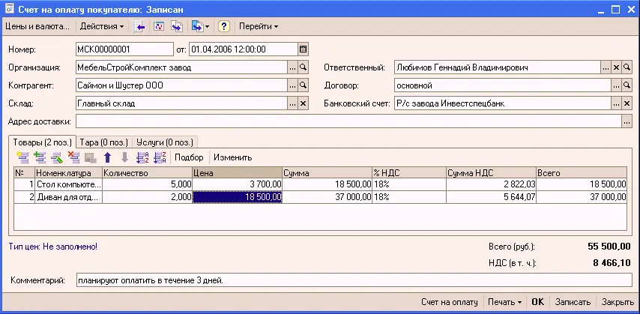640x314 pixels.
Task: Click the Счет на оплату button
Action: 450,302
